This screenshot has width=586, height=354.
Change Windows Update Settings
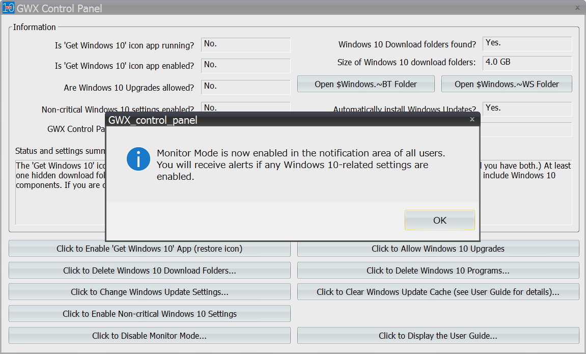pyautogui.click(x=149, y=291)
